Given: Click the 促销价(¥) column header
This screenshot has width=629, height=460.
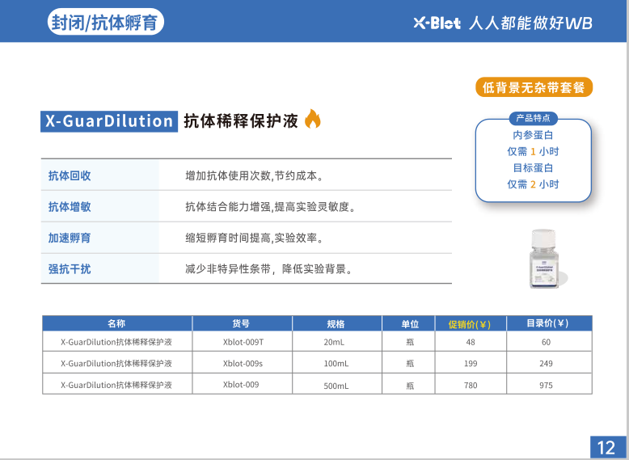Looking at the screenshot, I should point(470,324).
